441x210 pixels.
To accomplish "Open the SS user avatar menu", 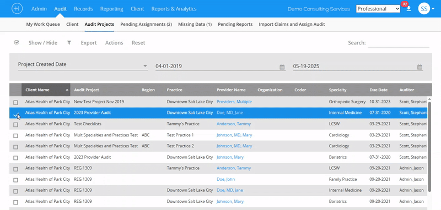I will click(x=424, y=9).
